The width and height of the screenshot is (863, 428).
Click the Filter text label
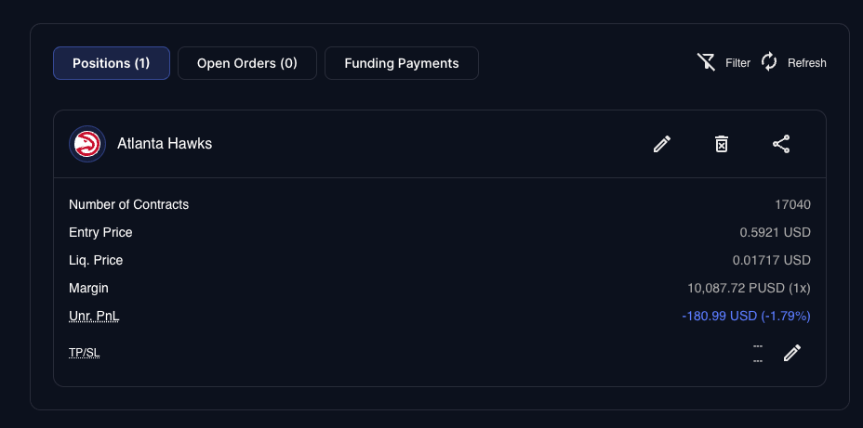click(x=738, y=63)
